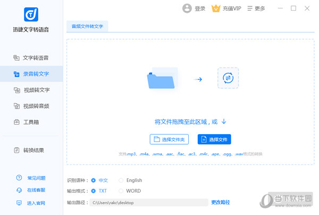The image size is (319, 215).
Task: Click the app logo above 迅捷文字转语音
Action: click(x=31, y=14)
